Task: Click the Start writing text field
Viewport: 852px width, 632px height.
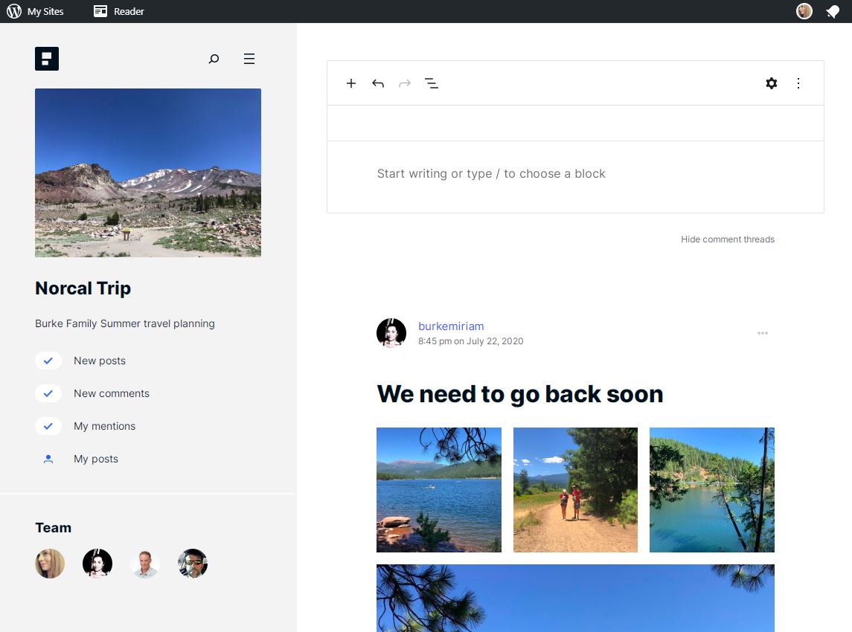Action: [491, 174]
